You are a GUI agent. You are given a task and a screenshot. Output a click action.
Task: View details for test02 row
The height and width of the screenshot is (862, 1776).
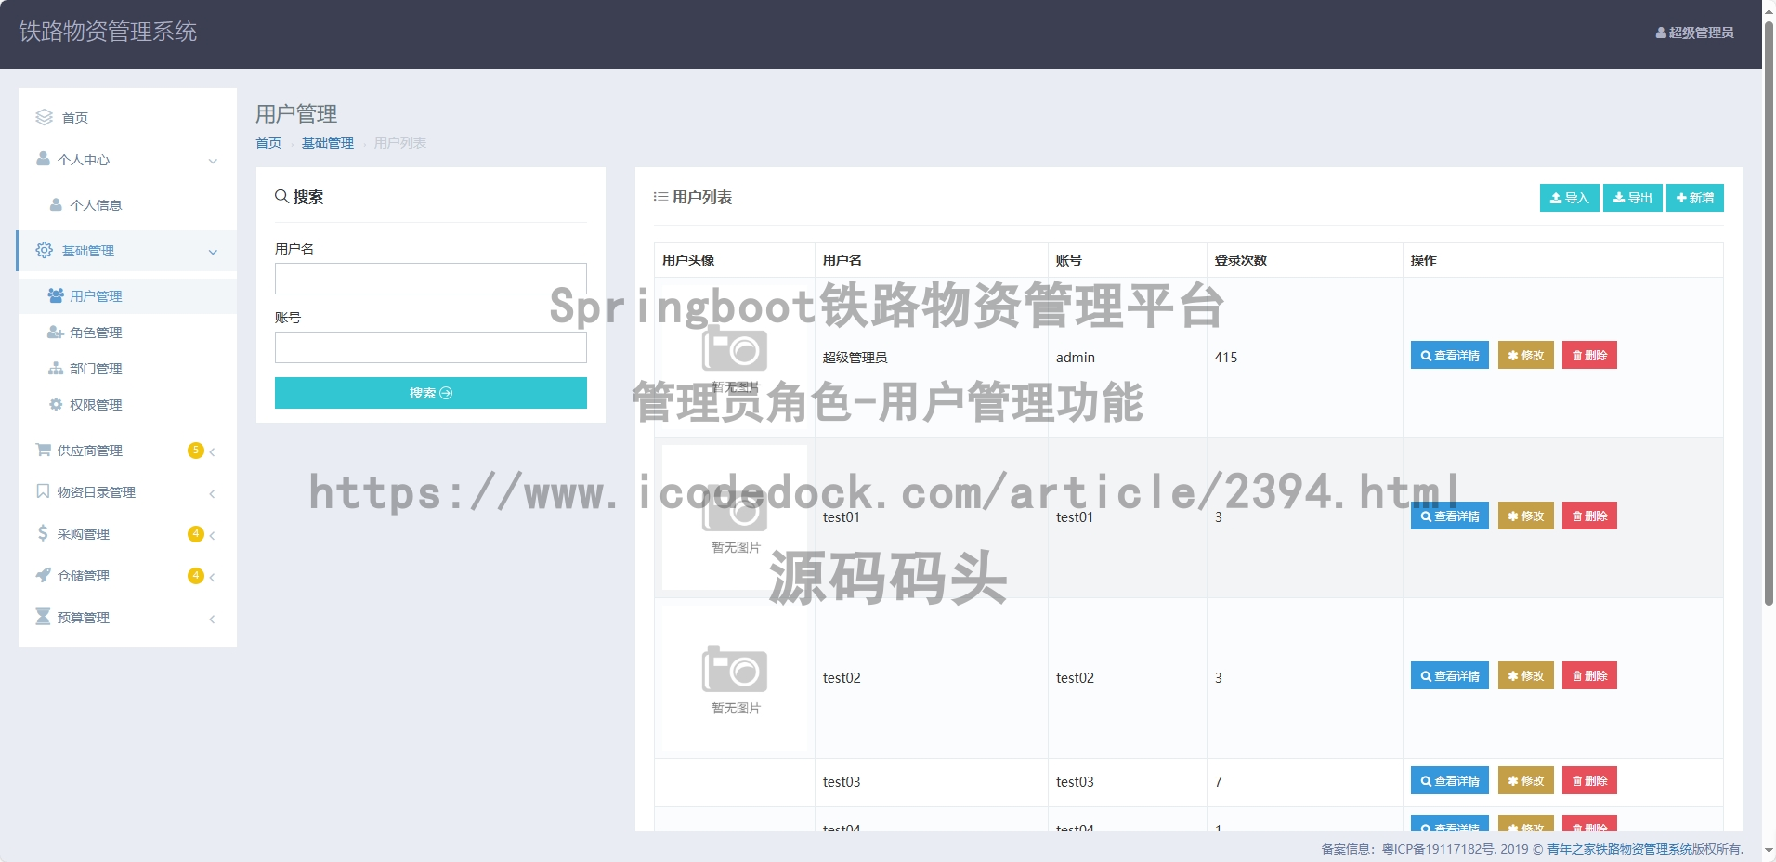pyautogui.click(x=1450, y=676)
